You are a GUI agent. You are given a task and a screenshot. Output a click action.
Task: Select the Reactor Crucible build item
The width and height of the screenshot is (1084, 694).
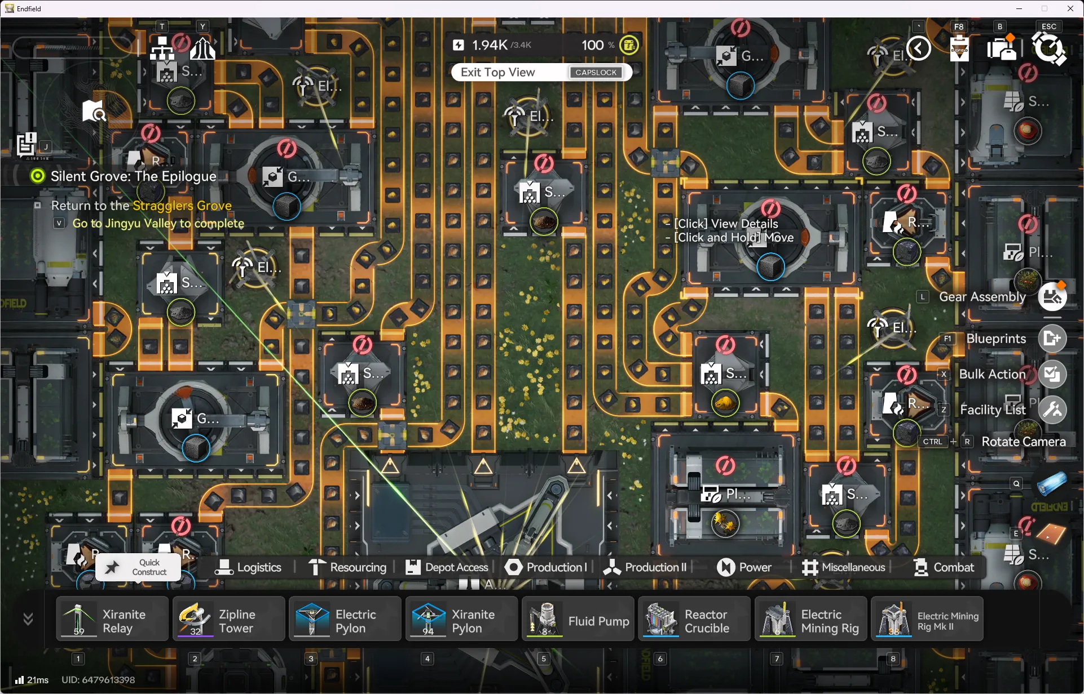tap(694, 619)
